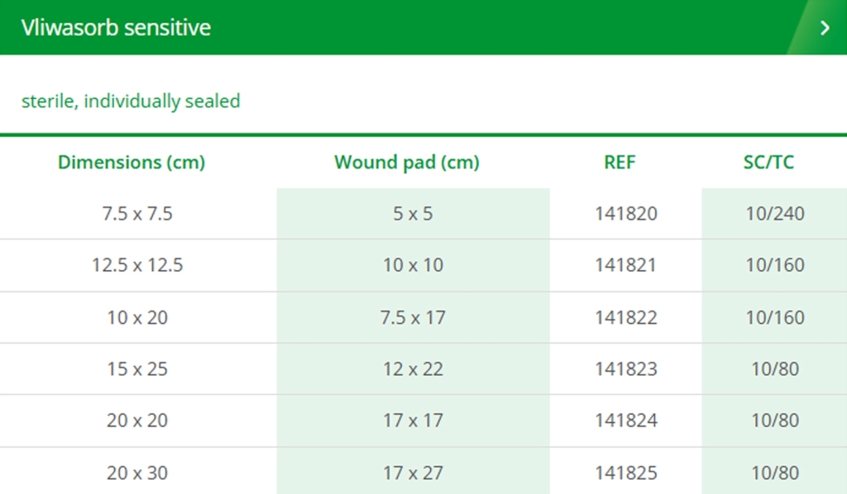Select REF number 141823
Screen dimensions: 847x494
626,369
